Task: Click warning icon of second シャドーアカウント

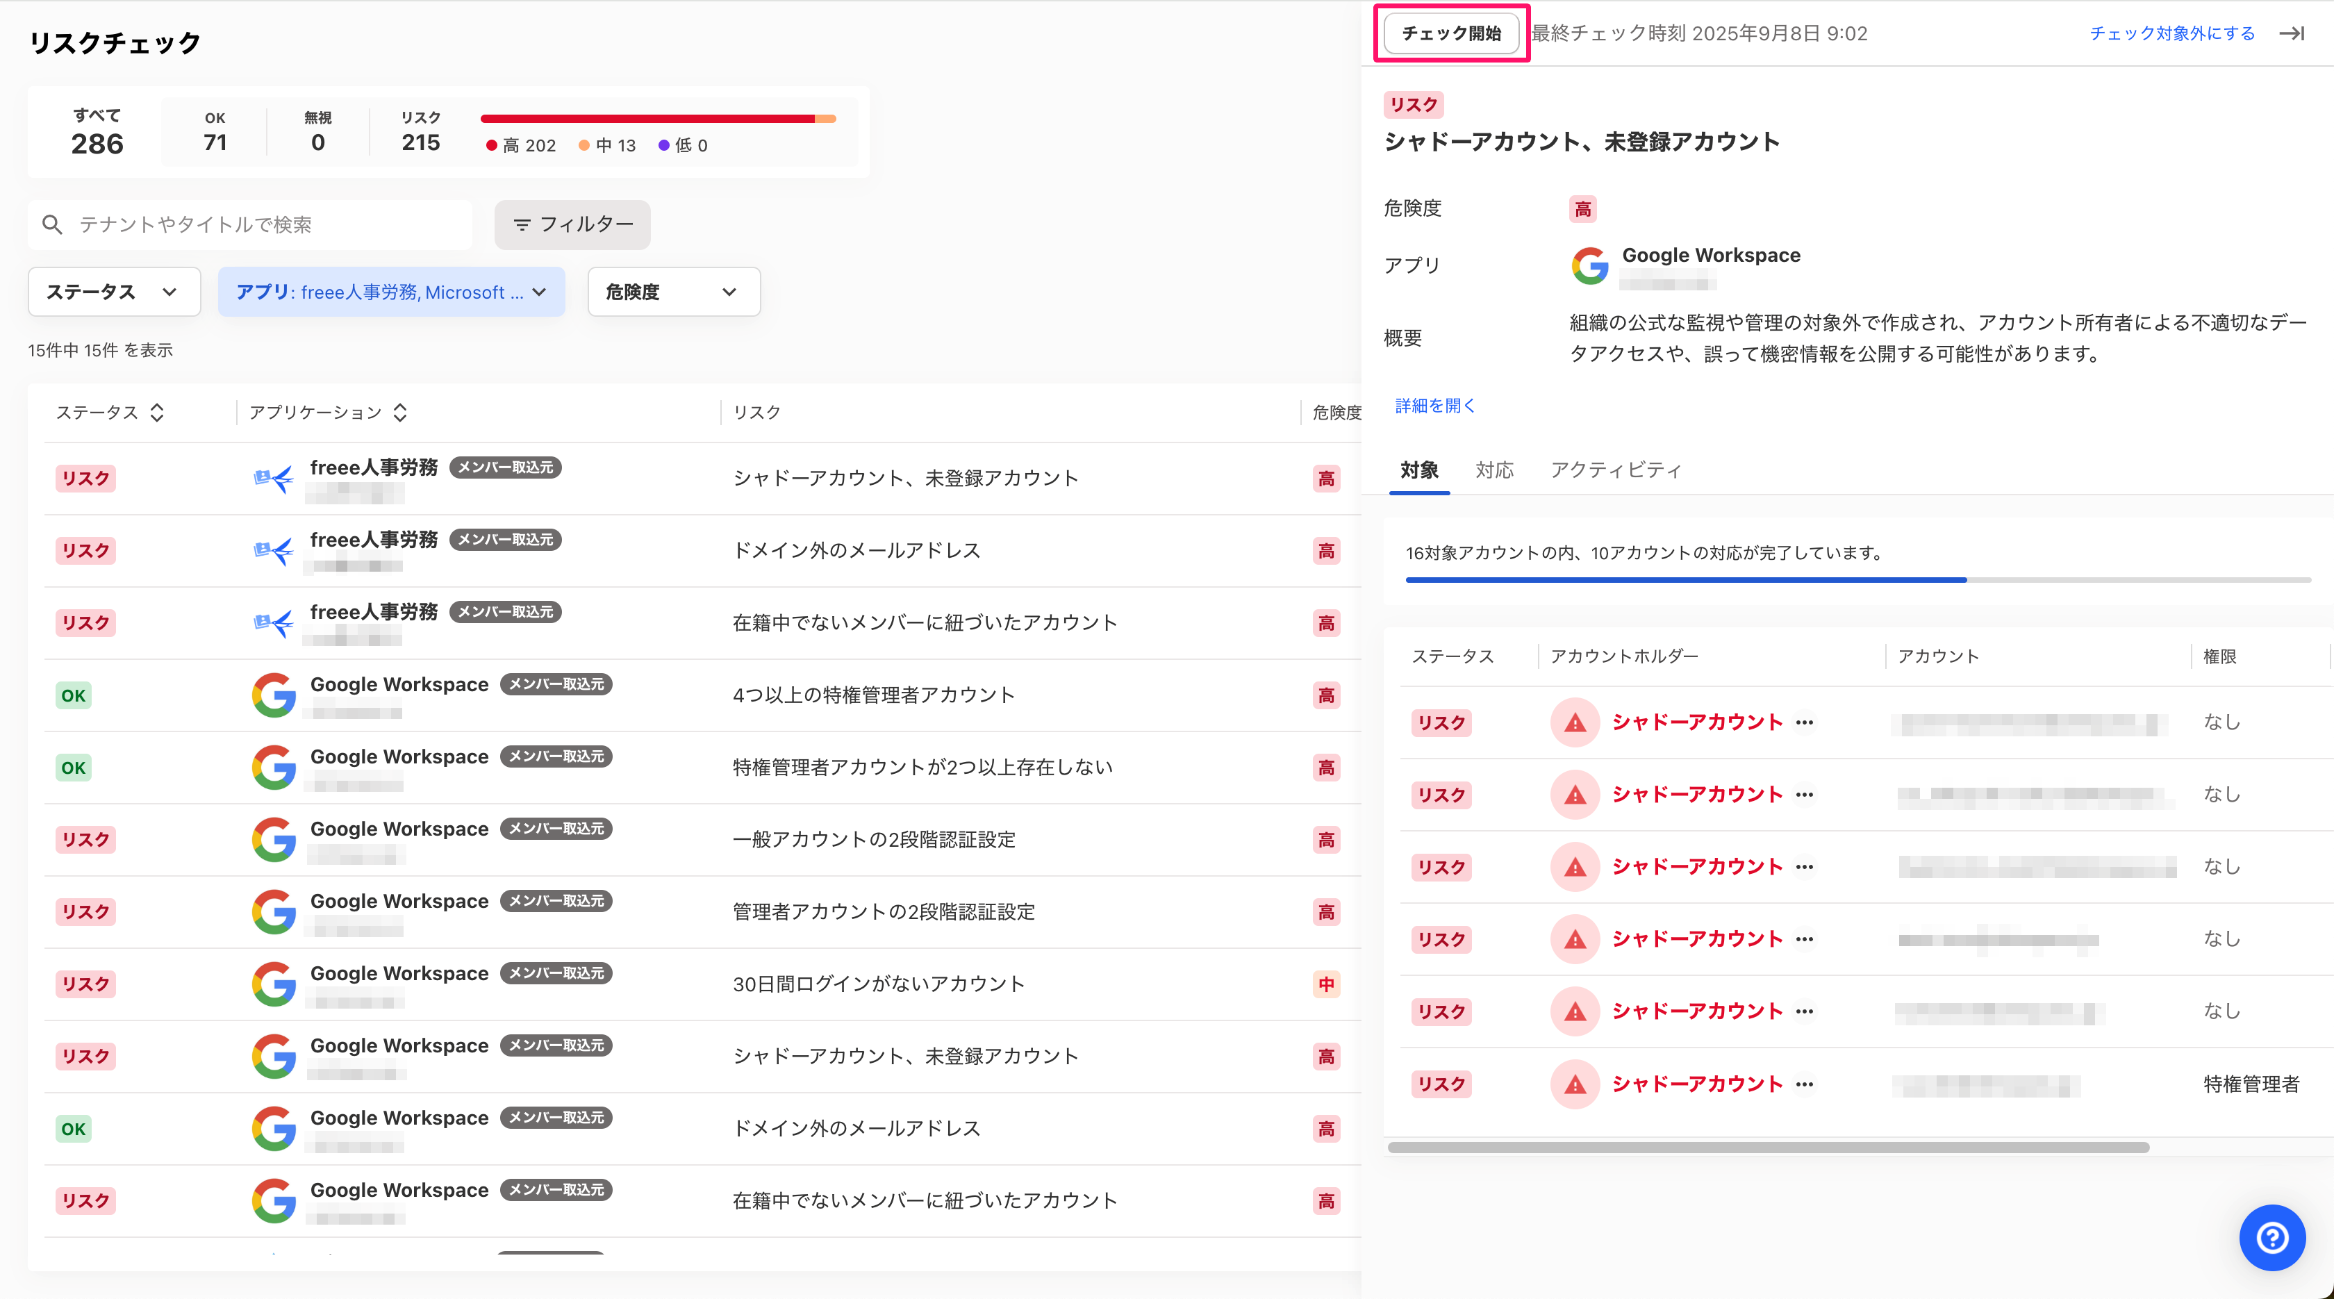Action: [x=1575, y=795]
